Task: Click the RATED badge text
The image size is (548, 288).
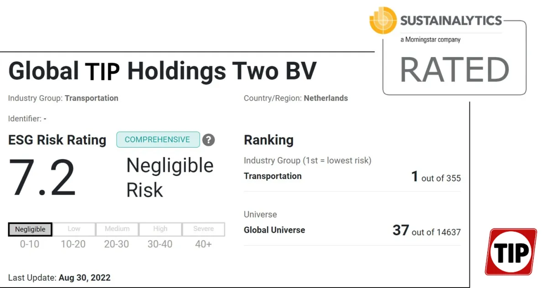Action: coord(454,70)
